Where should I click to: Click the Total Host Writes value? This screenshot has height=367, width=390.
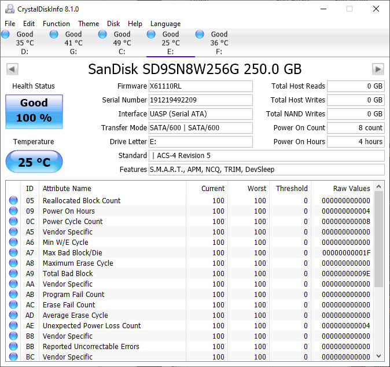(356, 100)
